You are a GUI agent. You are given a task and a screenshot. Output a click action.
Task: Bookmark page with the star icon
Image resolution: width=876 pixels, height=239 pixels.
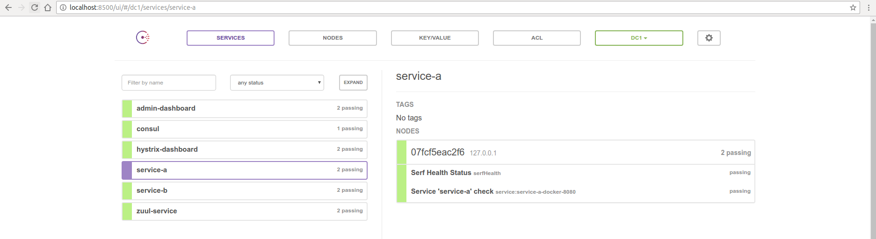[853, 7]
